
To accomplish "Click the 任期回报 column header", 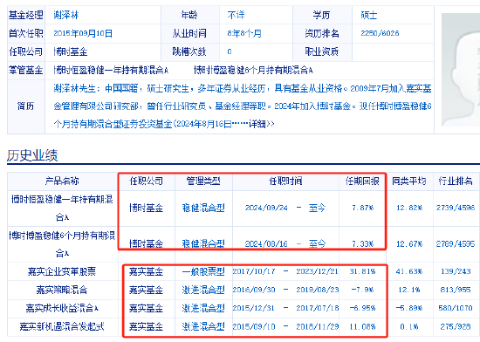I will [x=362, y=181].
